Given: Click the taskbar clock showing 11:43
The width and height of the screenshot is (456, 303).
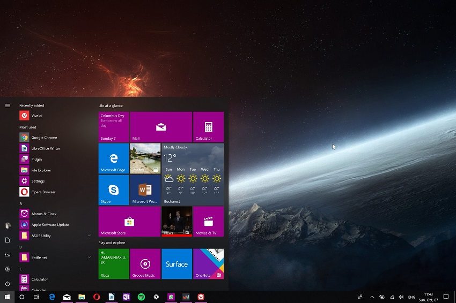Looking at the screenshot, I should [x=428, y=297].
